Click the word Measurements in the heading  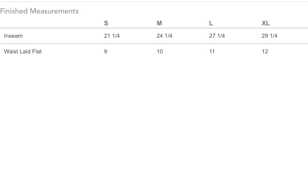pos(54,11)
